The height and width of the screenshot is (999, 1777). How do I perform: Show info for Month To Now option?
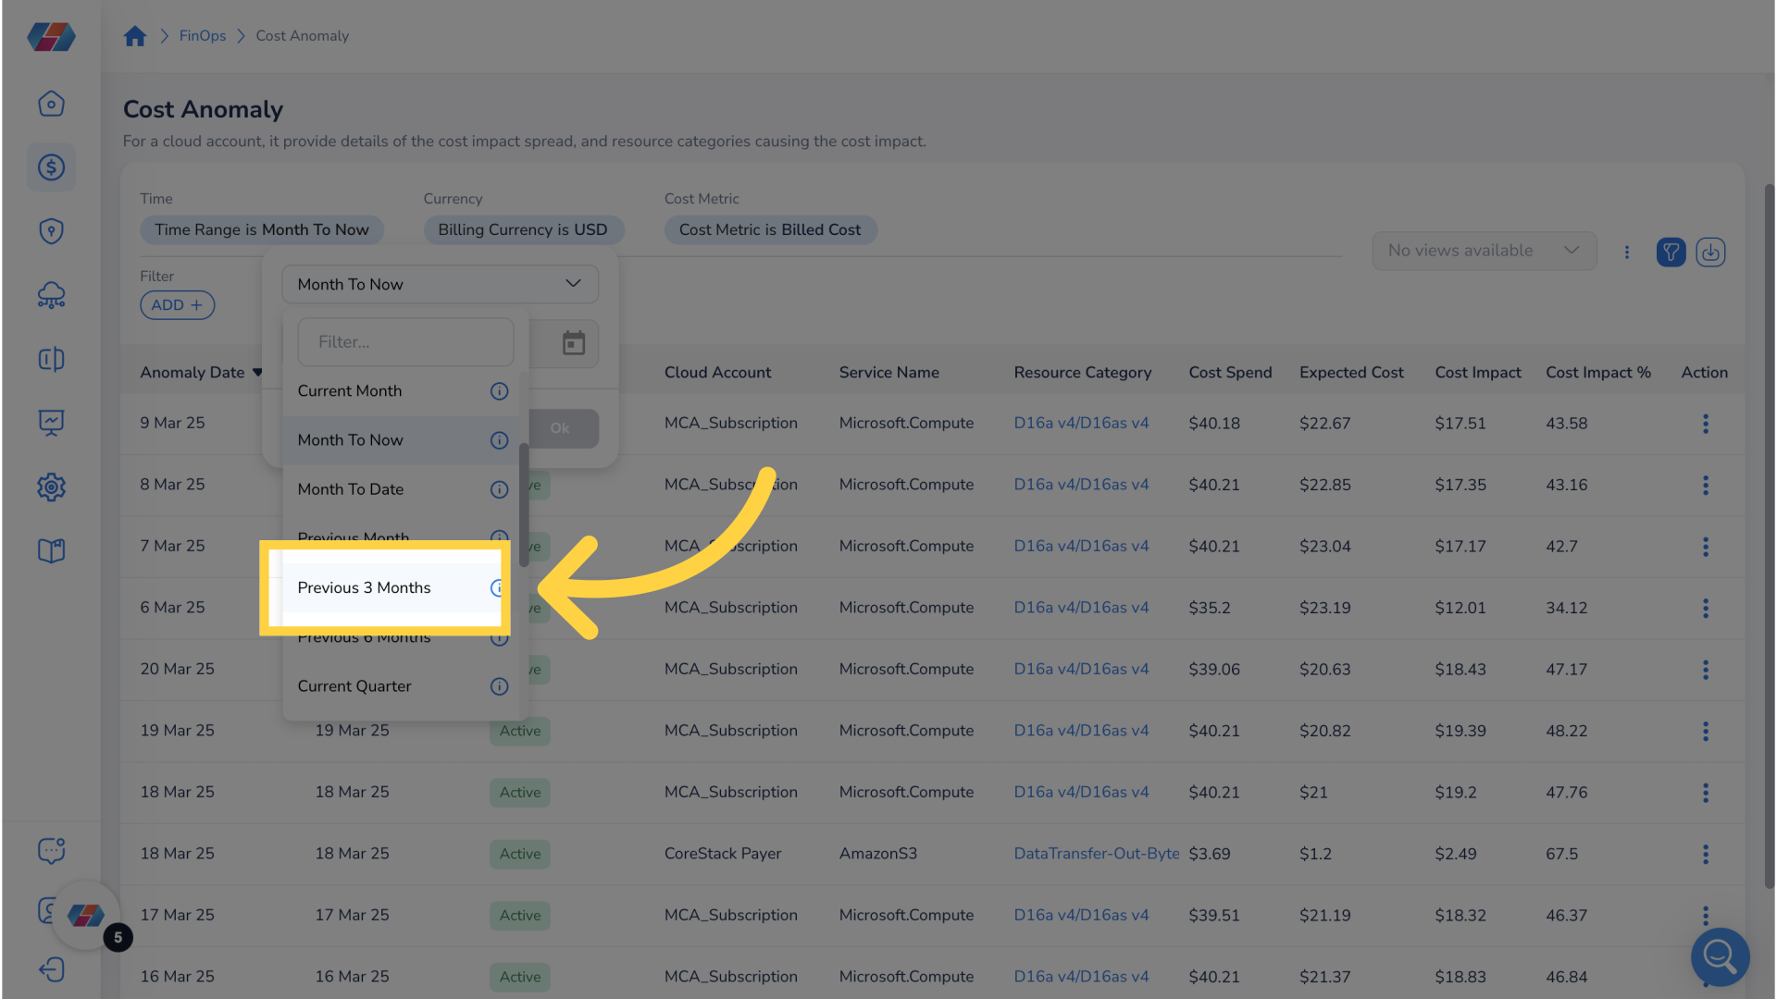coord(499,440)
